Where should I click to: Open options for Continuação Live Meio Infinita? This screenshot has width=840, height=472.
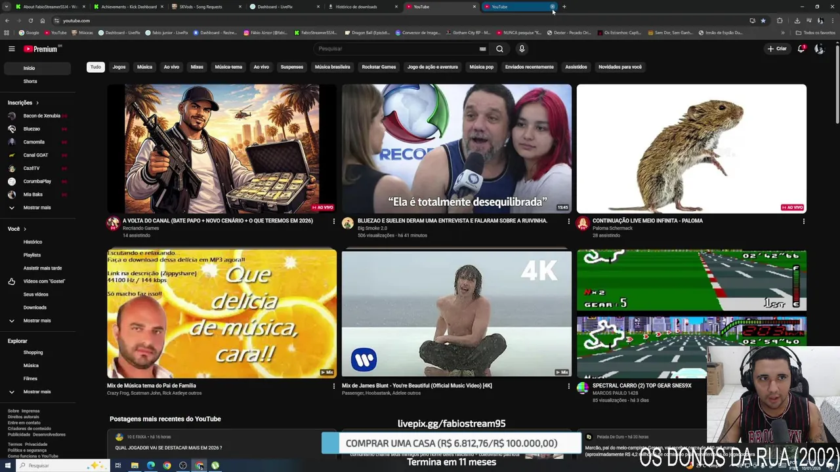tap(803, 222)
